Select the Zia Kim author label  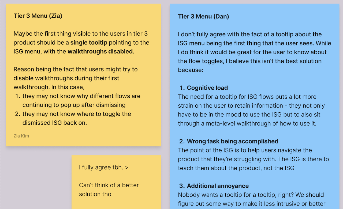pyautogui.click(x=21, y=136)
